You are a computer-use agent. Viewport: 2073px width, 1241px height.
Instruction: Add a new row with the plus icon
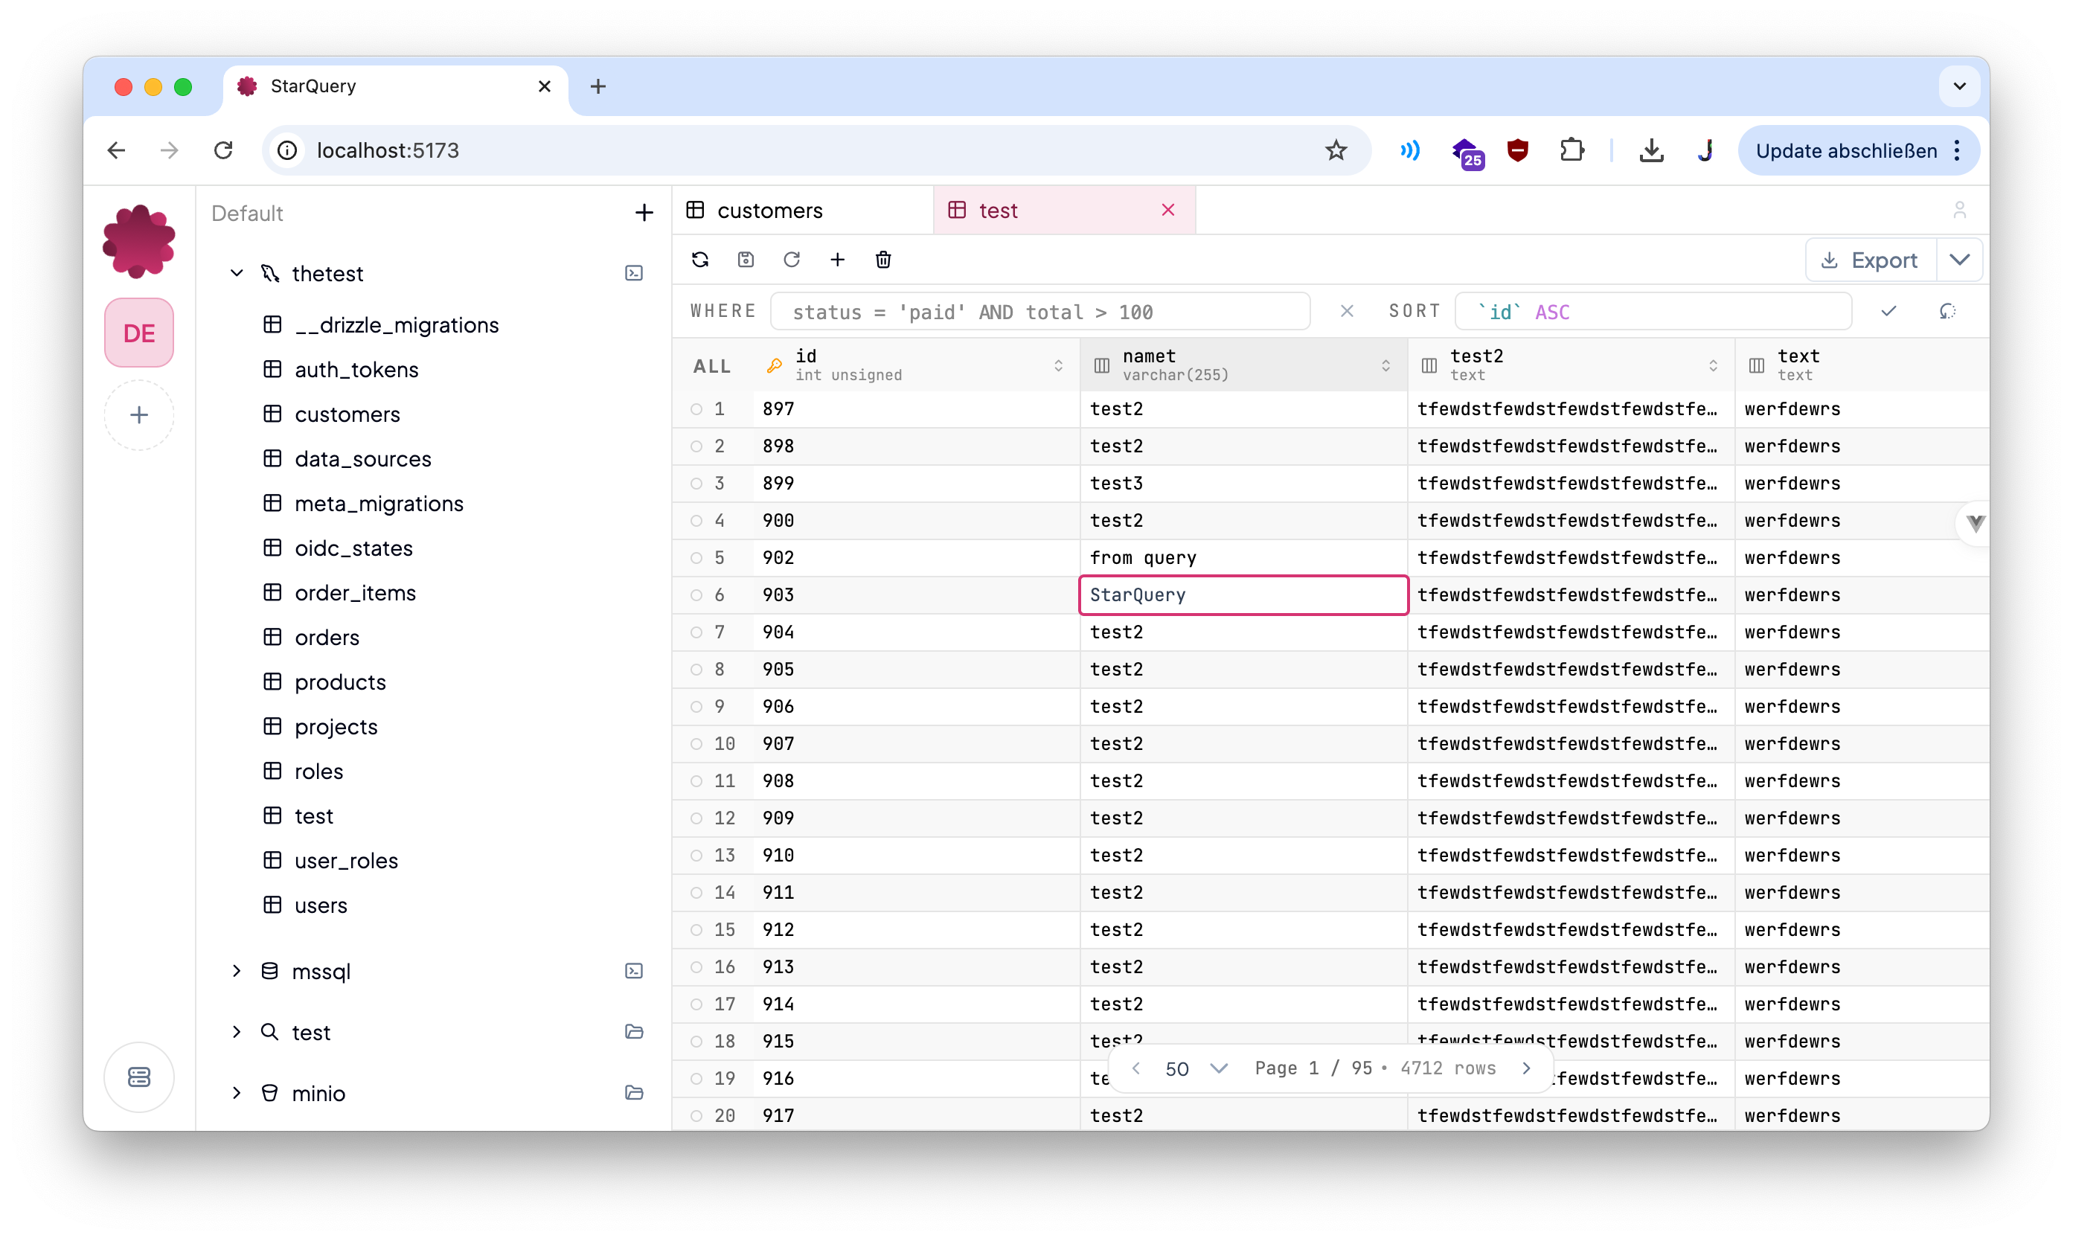[838, 259]
